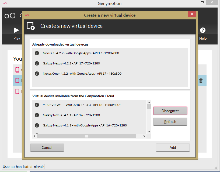Click the vertical scrollbar thumb in cloud list
The width and height of the screenshot is (220, 172).
click(x=149, y=107)
